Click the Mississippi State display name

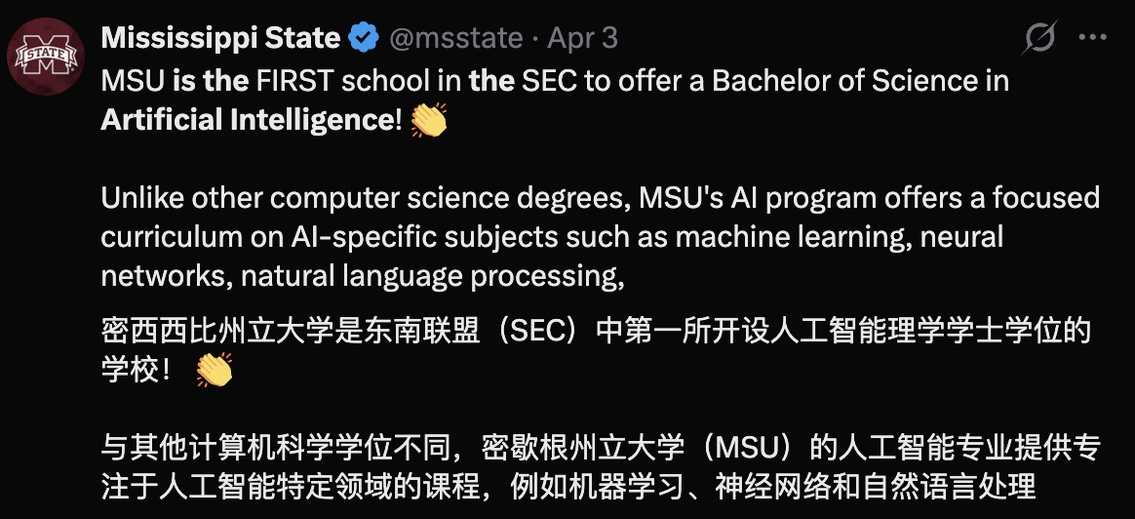pyautogui.click(x=220, y=38)
